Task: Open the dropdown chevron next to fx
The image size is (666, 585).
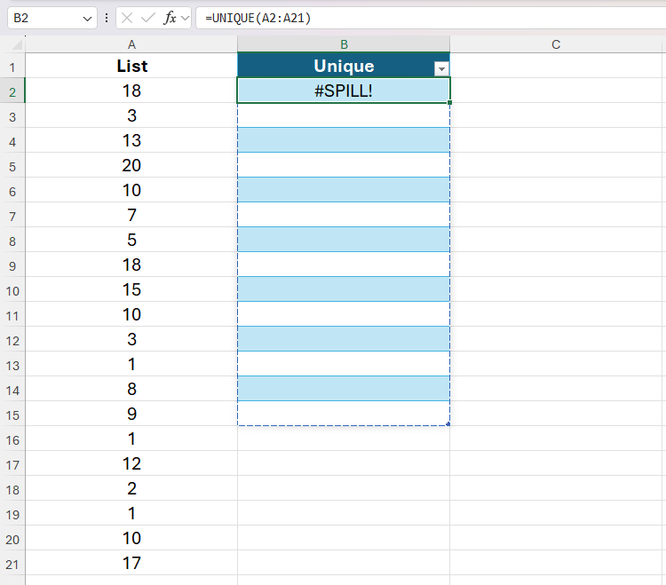Action: coord(185,18)
